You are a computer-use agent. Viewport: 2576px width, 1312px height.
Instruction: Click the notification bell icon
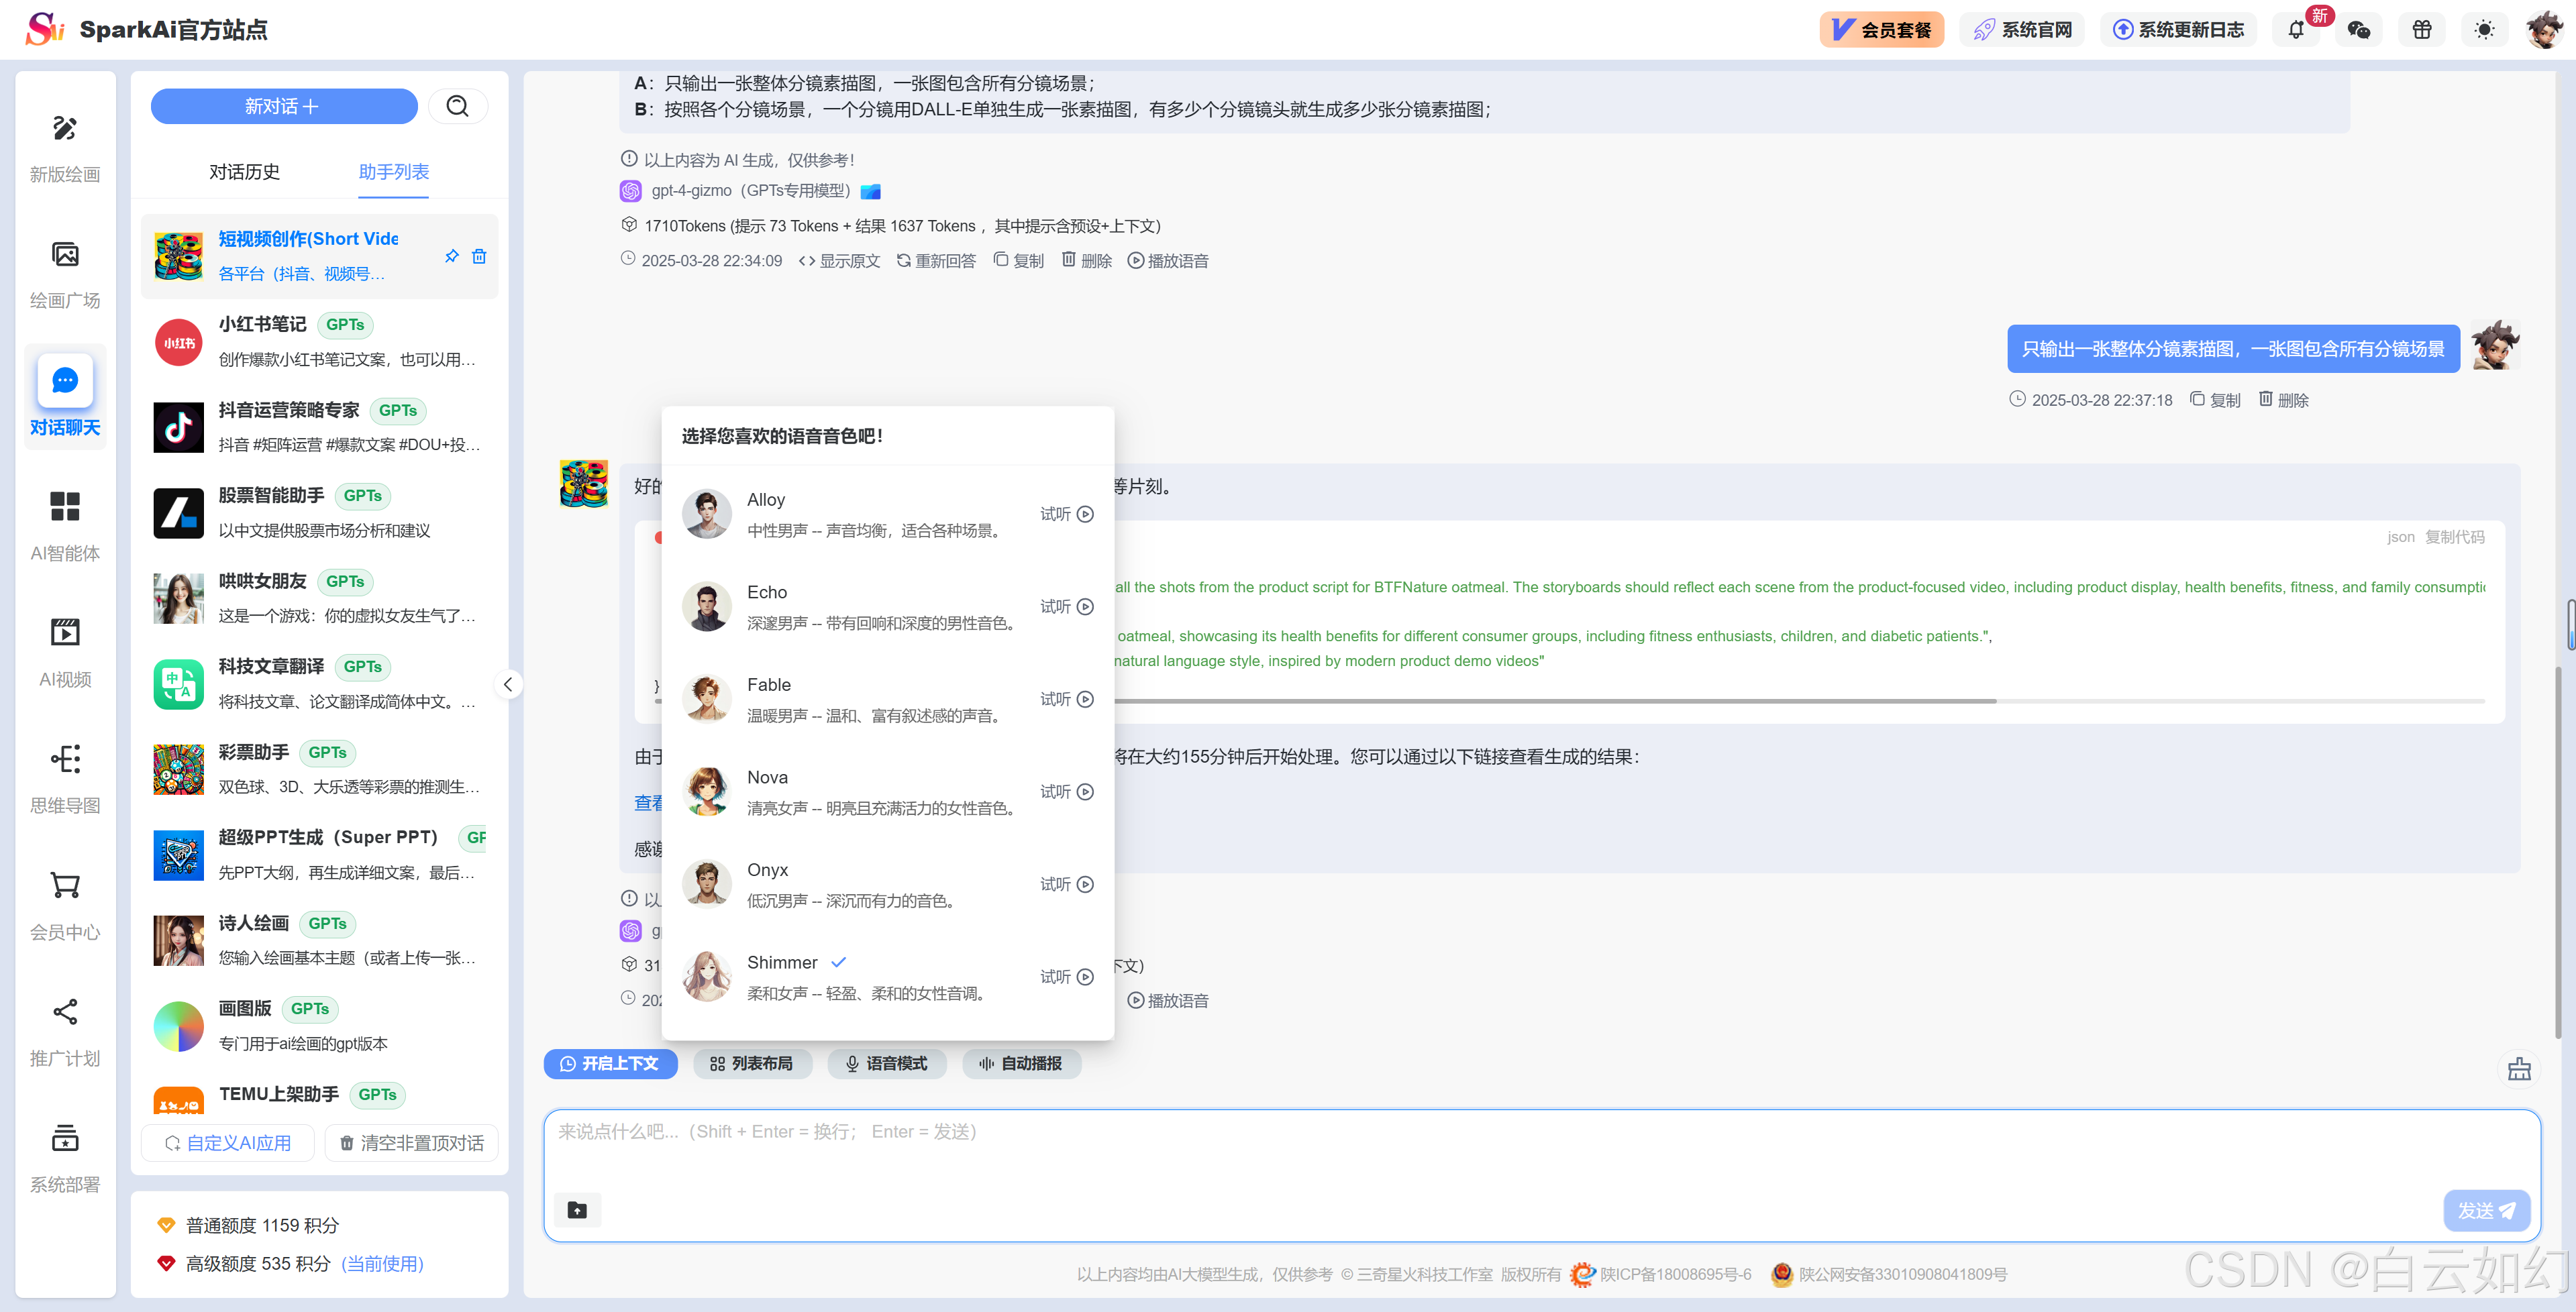pos(2295,30)
